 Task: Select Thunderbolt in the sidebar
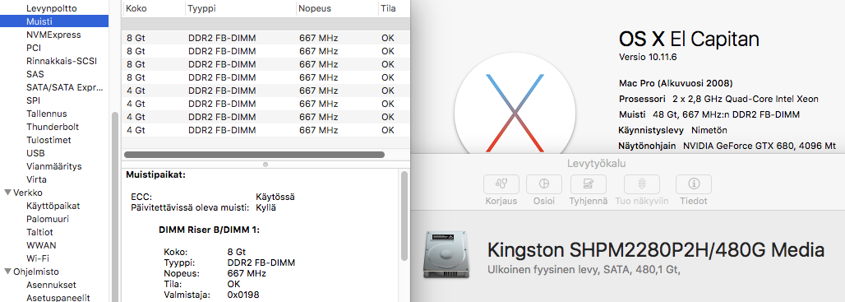point(53,127)
